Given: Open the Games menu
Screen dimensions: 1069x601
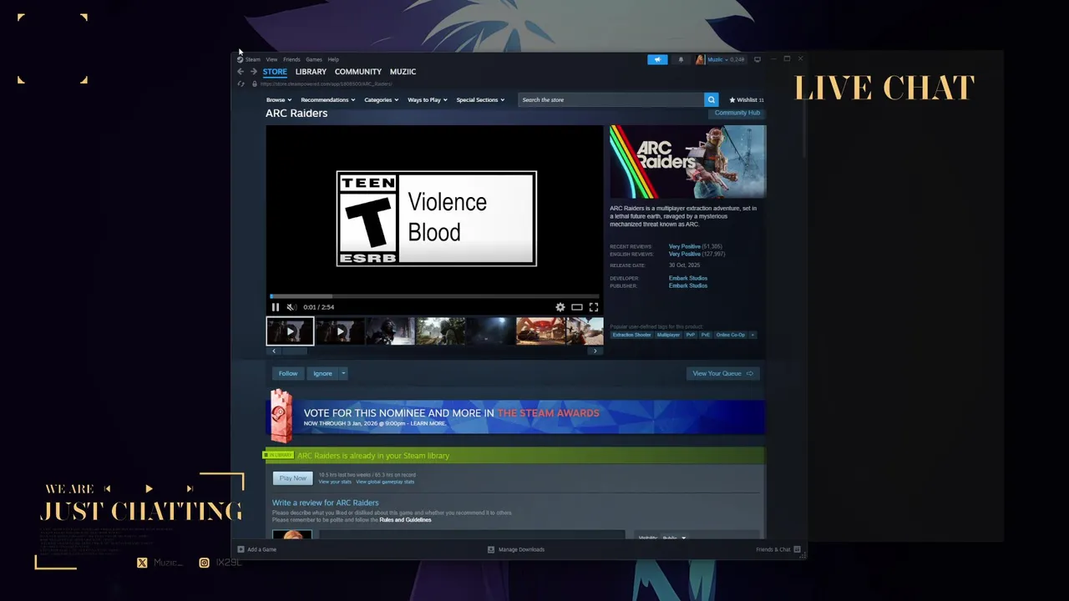Looking at the screenshot, I should [314, 59].
